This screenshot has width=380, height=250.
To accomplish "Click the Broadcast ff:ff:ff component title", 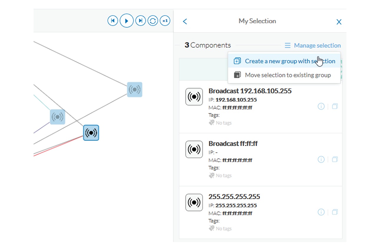I will click(233, 144).
